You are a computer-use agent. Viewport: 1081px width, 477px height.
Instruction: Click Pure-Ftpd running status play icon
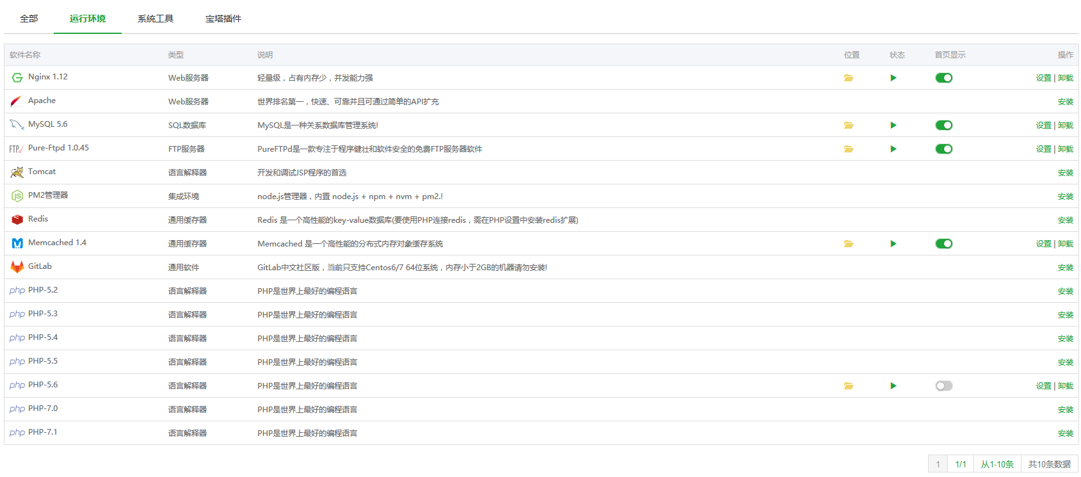(x=893, y=149)
